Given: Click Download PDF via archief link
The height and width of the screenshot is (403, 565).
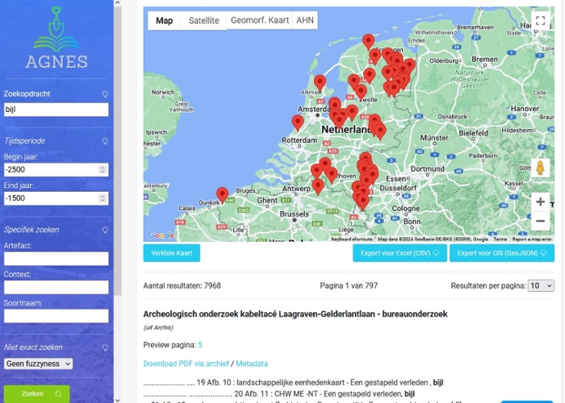Looking at the screenshot, I should pyautogui.click(x=186, y=364).
